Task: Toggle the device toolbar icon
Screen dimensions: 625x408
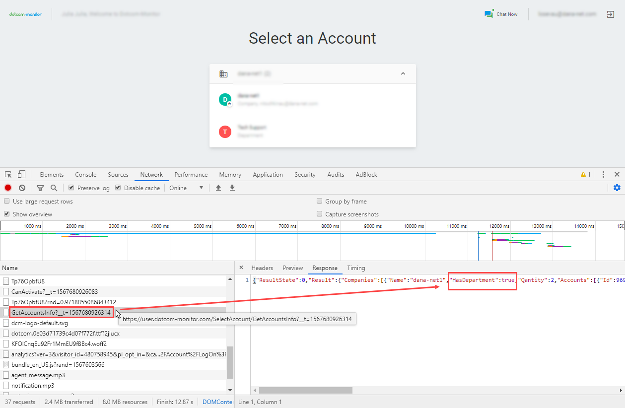Action: [21, 175]
